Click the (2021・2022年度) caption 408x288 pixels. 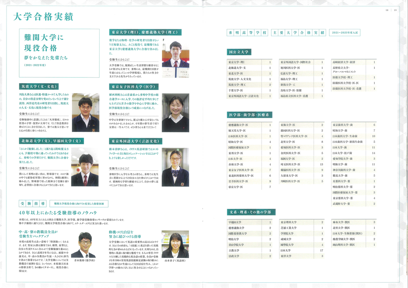click(35, 65)
